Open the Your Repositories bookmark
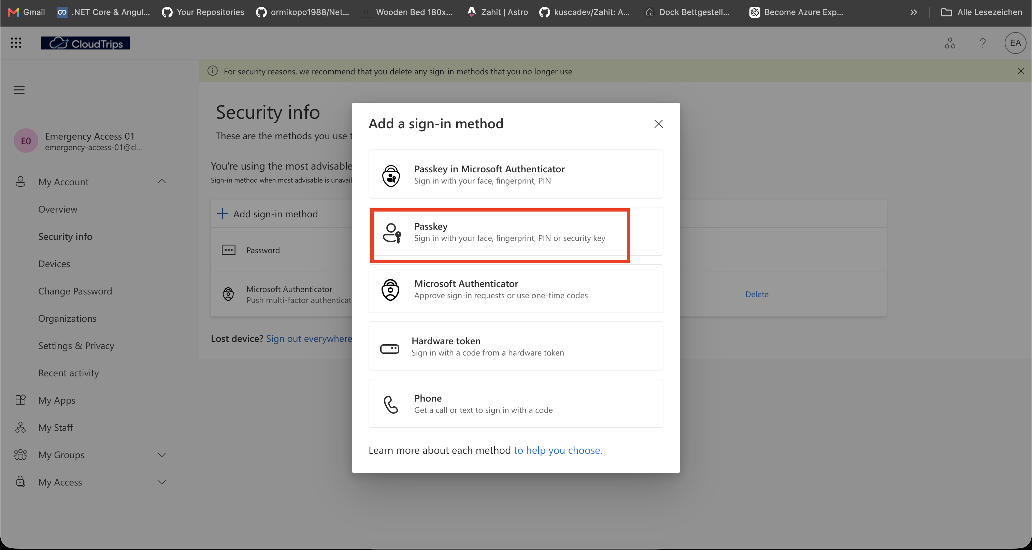 point(203,12)
